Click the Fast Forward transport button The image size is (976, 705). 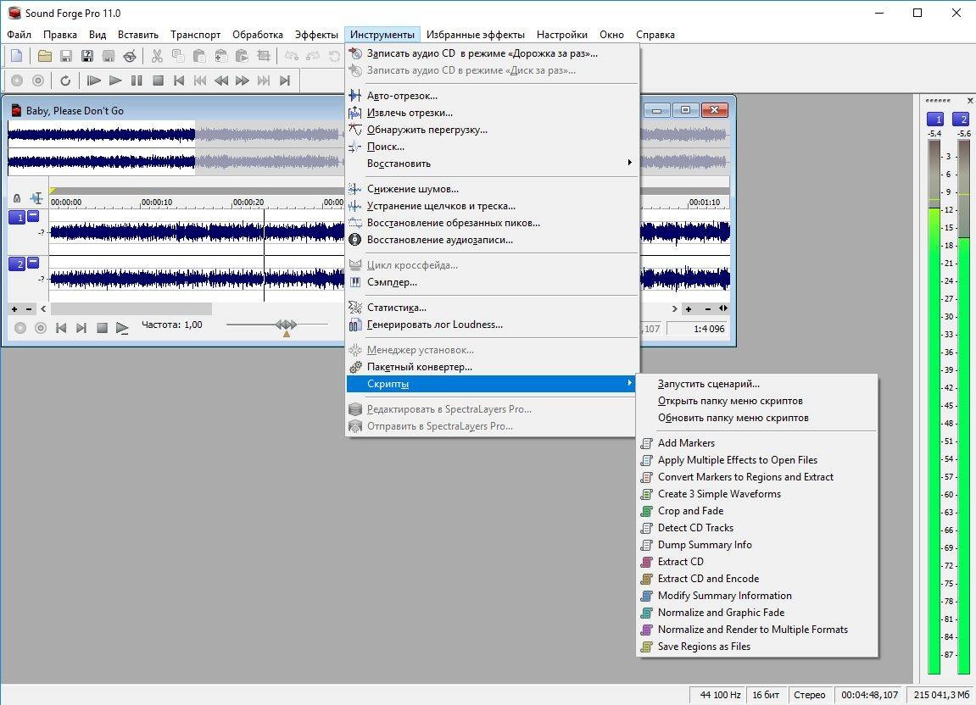click(x=243, y=80)
